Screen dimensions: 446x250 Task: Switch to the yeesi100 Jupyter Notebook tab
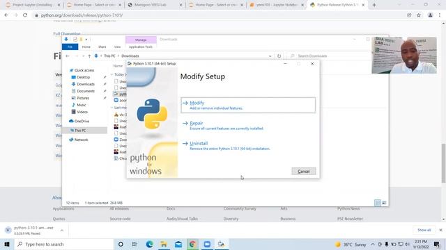(x=276, y=5)
